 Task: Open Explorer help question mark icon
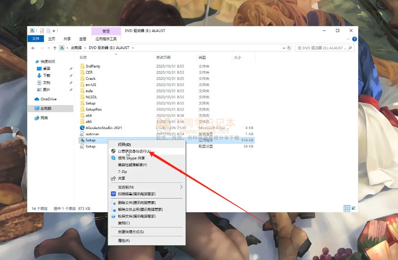[354, 39]
